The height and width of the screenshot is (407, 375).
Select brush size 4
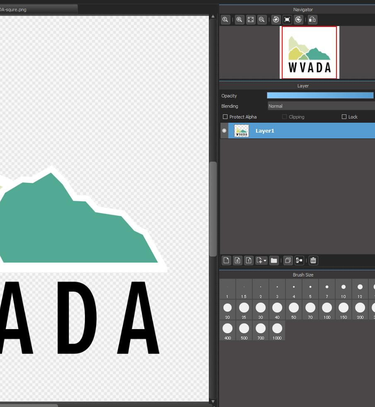tap(294, 289)
